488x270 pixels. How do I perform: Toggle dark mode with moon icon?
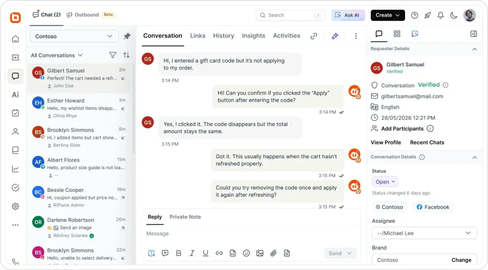point(454,15)
